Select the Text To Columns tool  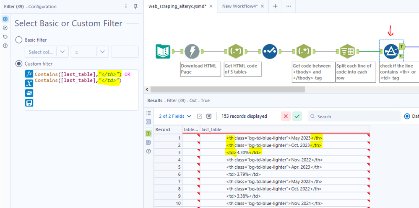[x=347, y=51]
